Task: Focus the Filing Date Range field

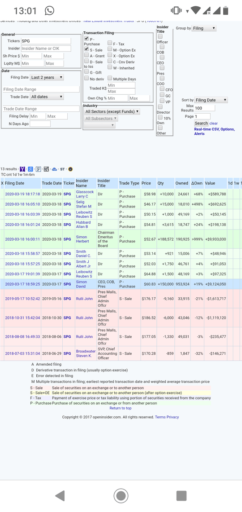Action: [x=41, y=89]
